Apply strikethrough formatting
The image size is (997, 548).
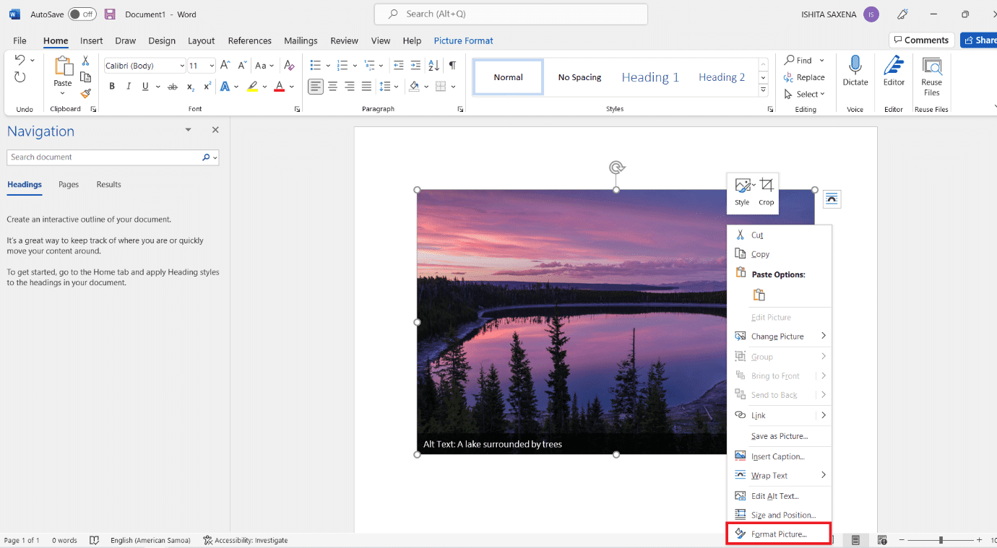(173, 85)
